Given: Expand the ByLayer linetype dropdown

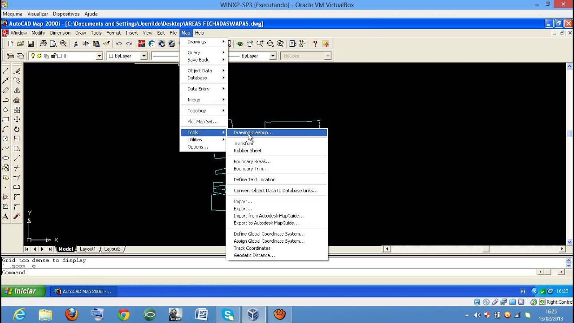Looking at the screenshot, I should (273, 56).
